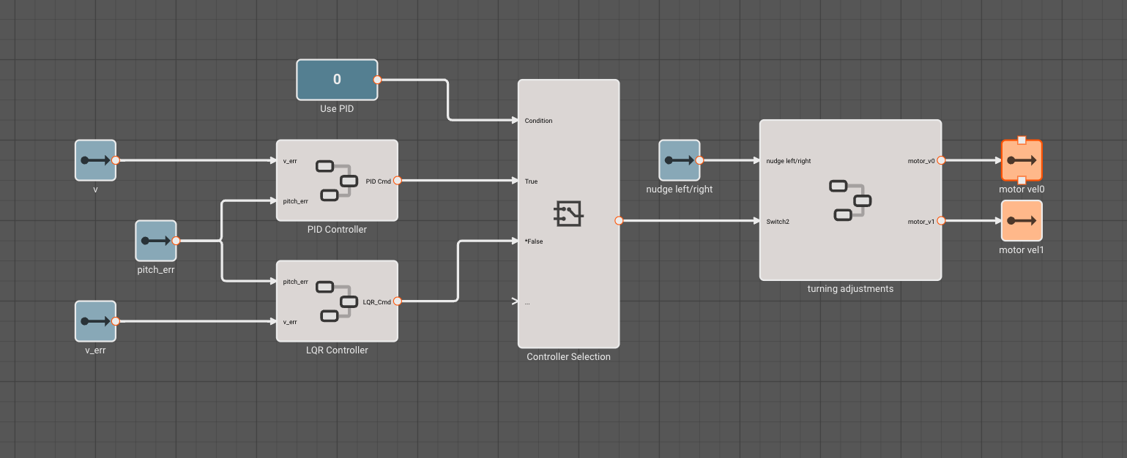Image resolution: width=1127 pixels, height=458 pixels.
Task: Click the arrow icon of the v input block
Action: [x=94, y=159]
